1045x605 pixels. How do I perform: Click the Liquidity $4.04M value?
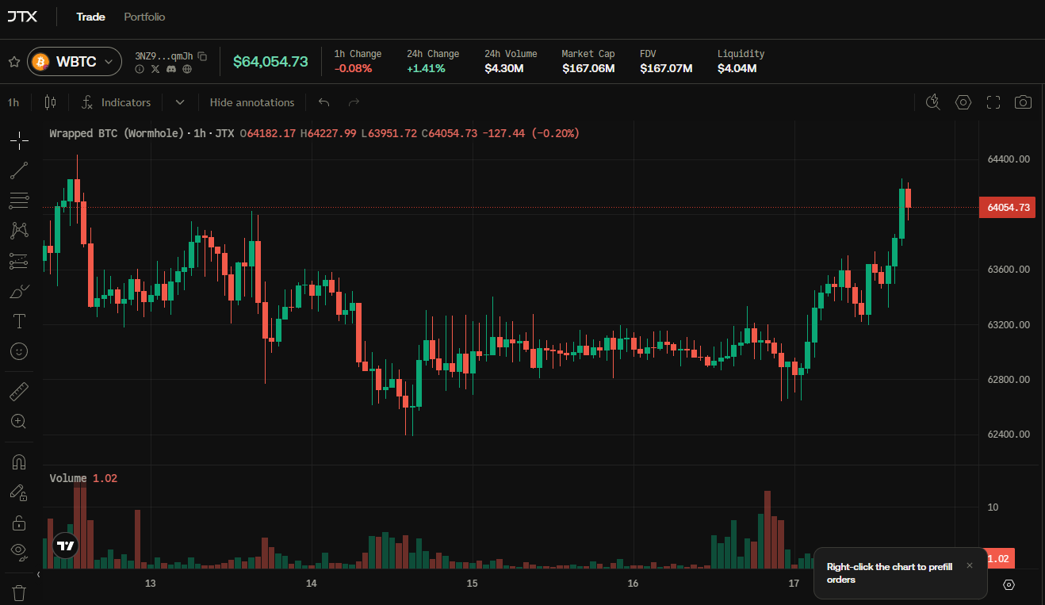737,68
